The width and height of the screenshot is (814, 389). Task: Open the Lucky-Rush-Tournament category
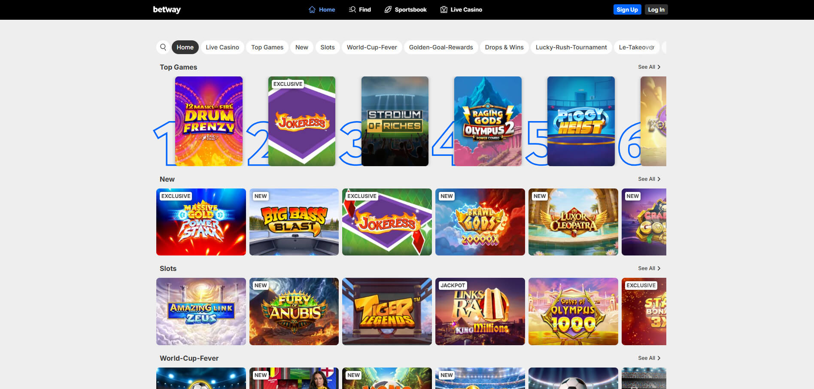click(x=571, y=47)
